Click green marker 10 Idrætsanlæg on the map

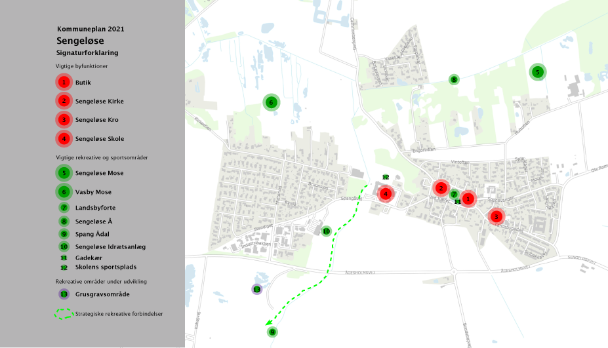coord(326,231)
